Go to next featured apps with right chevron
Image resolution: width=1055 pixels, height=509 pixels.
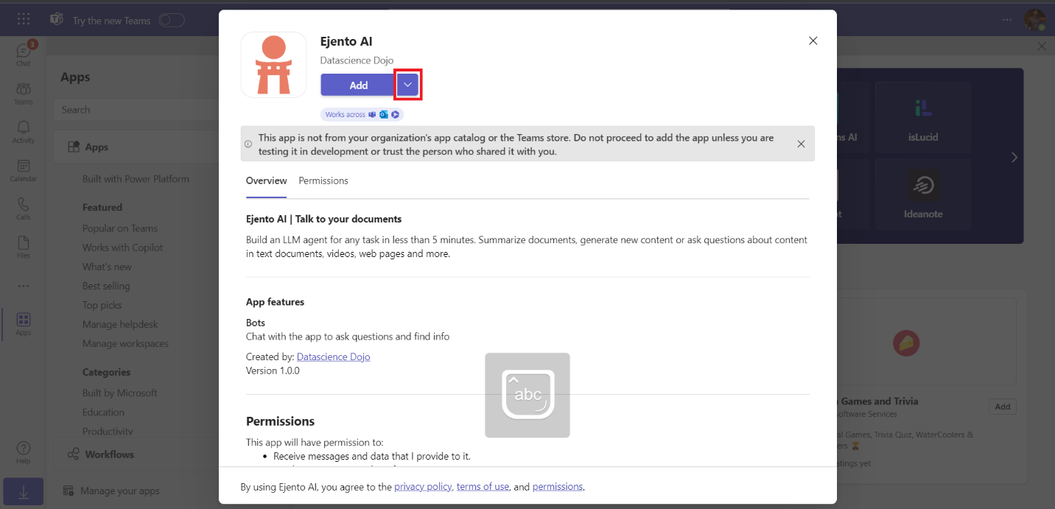[x=1014, y=157]
